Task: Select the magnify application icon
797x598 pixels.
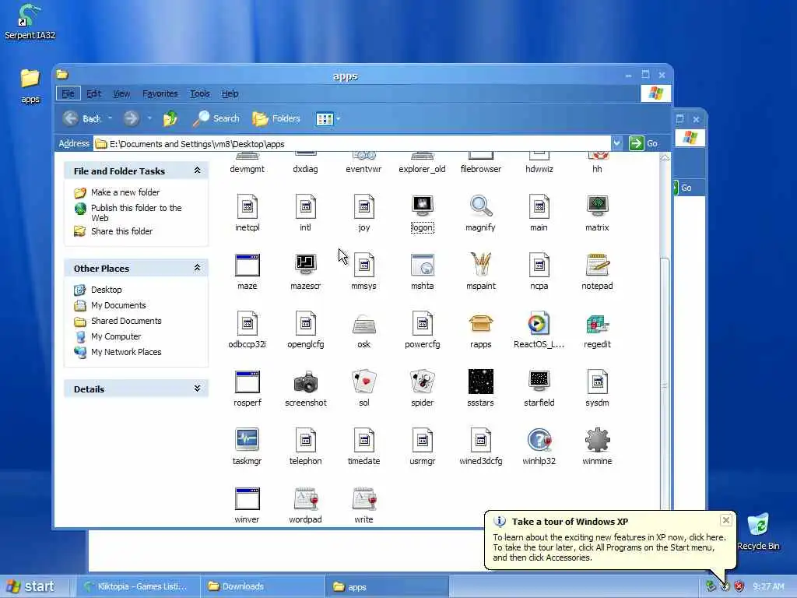Action: coord(480,206)
